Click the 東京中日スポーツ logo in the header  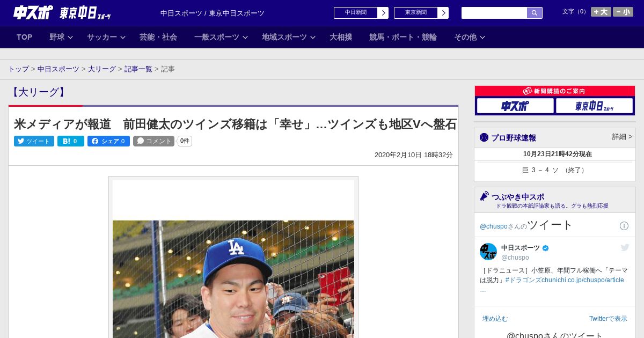[85, 13]
